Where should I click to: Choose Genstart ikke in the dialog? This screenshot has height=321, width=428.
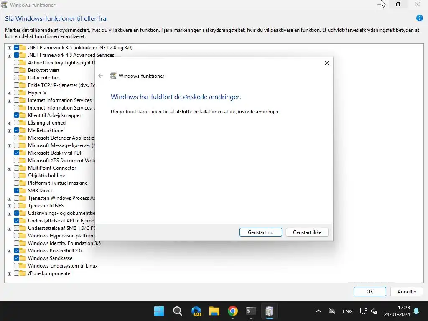tap(307, 232)
